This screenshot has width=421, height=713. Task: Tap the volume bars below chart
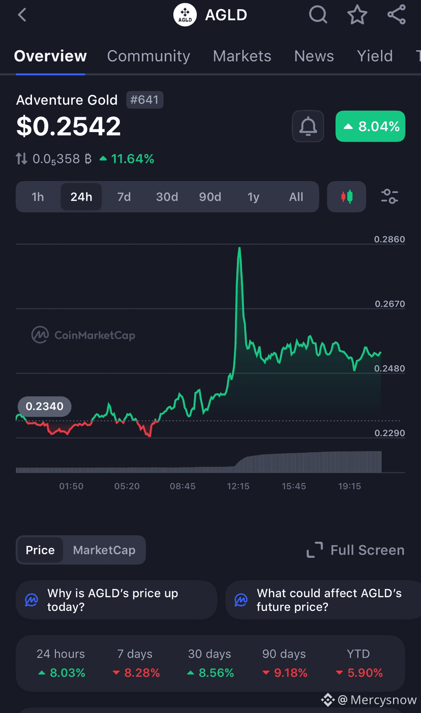[x=199, y=462]
